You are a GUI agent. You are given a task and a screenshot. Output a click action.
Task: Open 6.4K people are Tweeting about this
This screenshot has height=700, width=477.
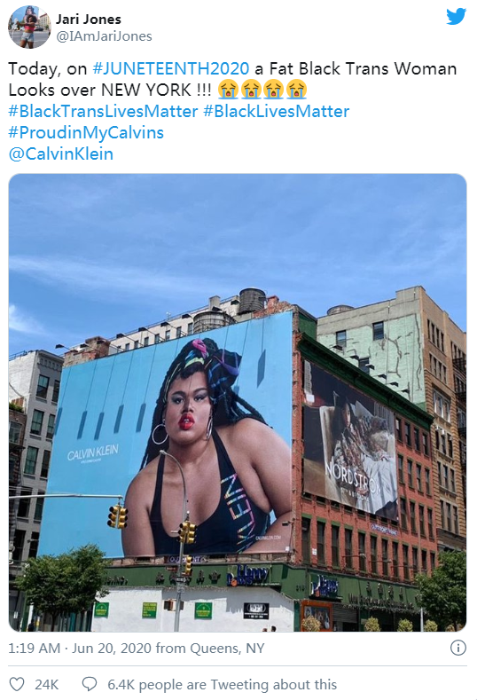click(x=223, y=684)
